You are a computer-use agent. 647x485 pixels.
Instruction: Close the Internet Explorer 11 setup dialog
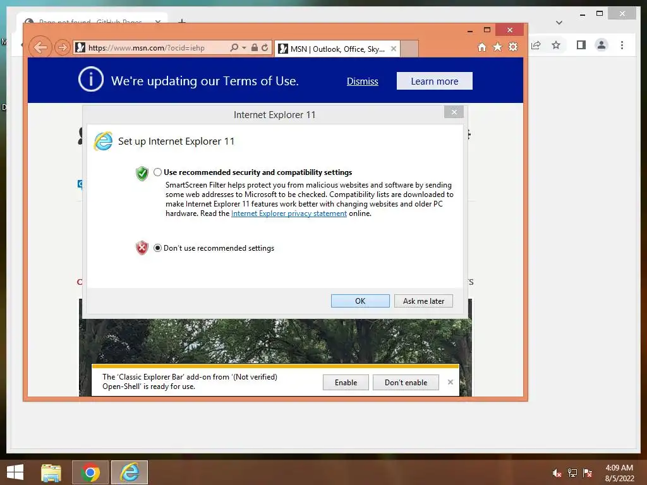coord(454,112)
